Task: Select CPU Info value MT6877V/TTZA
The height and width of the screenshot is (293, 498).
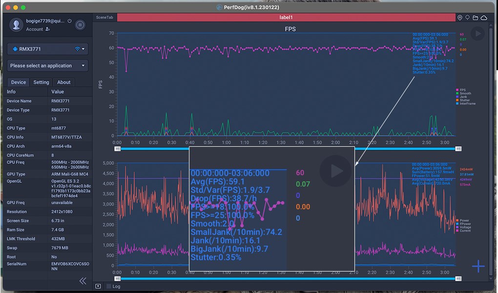Action: [66, 137]
